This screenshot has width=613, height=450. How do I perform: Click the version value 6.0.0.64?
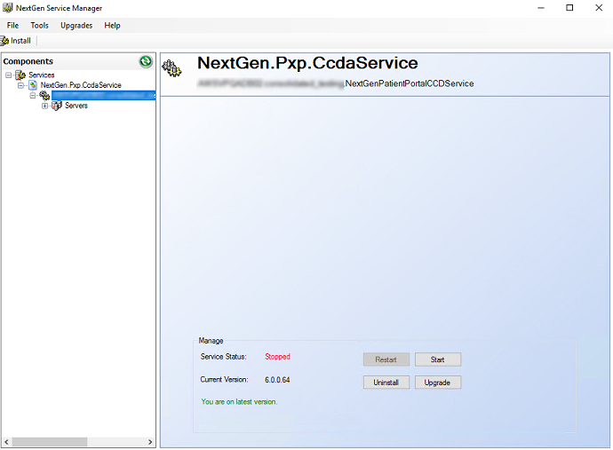pyautogui.click(x=277, y=380)
